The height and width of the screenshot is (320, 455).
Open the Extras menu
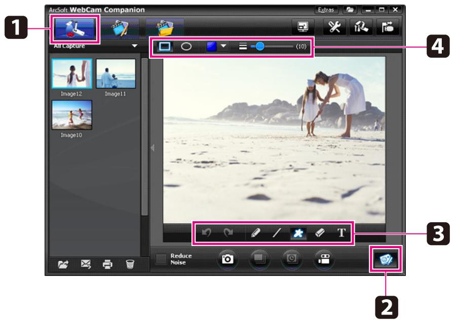(x=326, y=10)
